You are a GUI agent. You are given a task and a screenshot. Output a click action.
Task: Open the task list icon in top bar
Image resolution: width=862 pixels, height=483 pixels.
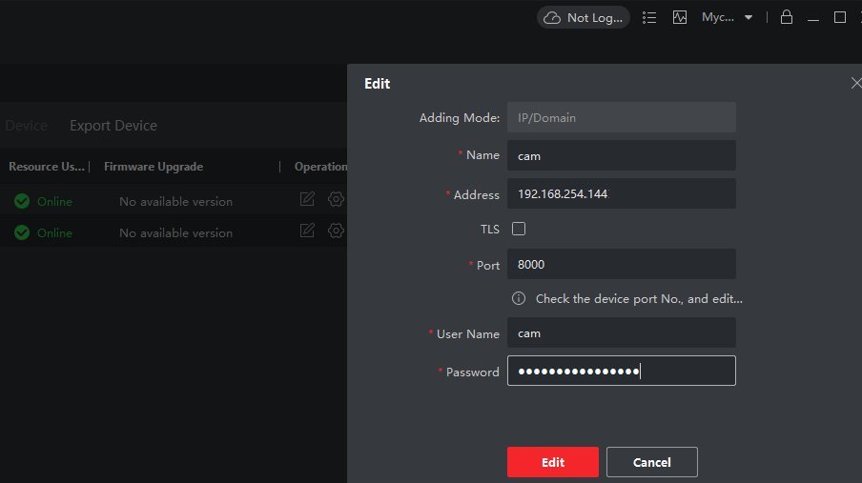(650, 17)
